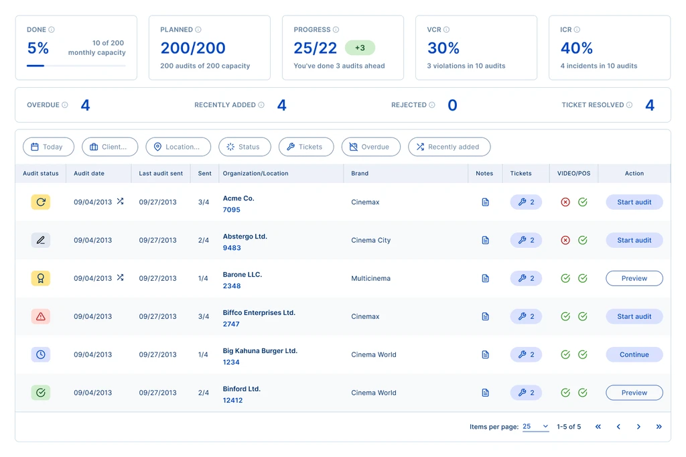
Task: Click the info icon next to DONE
Action: coord(52,29)
